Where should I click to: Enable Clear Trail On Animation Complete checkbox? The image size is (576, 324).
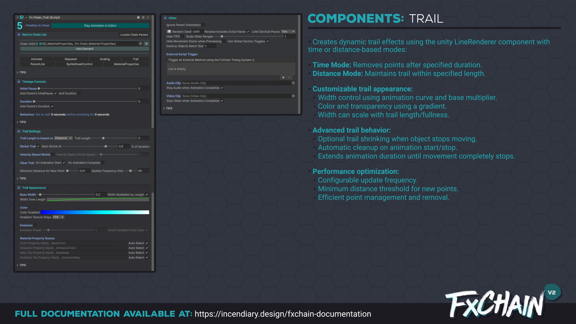pos(103,163)
